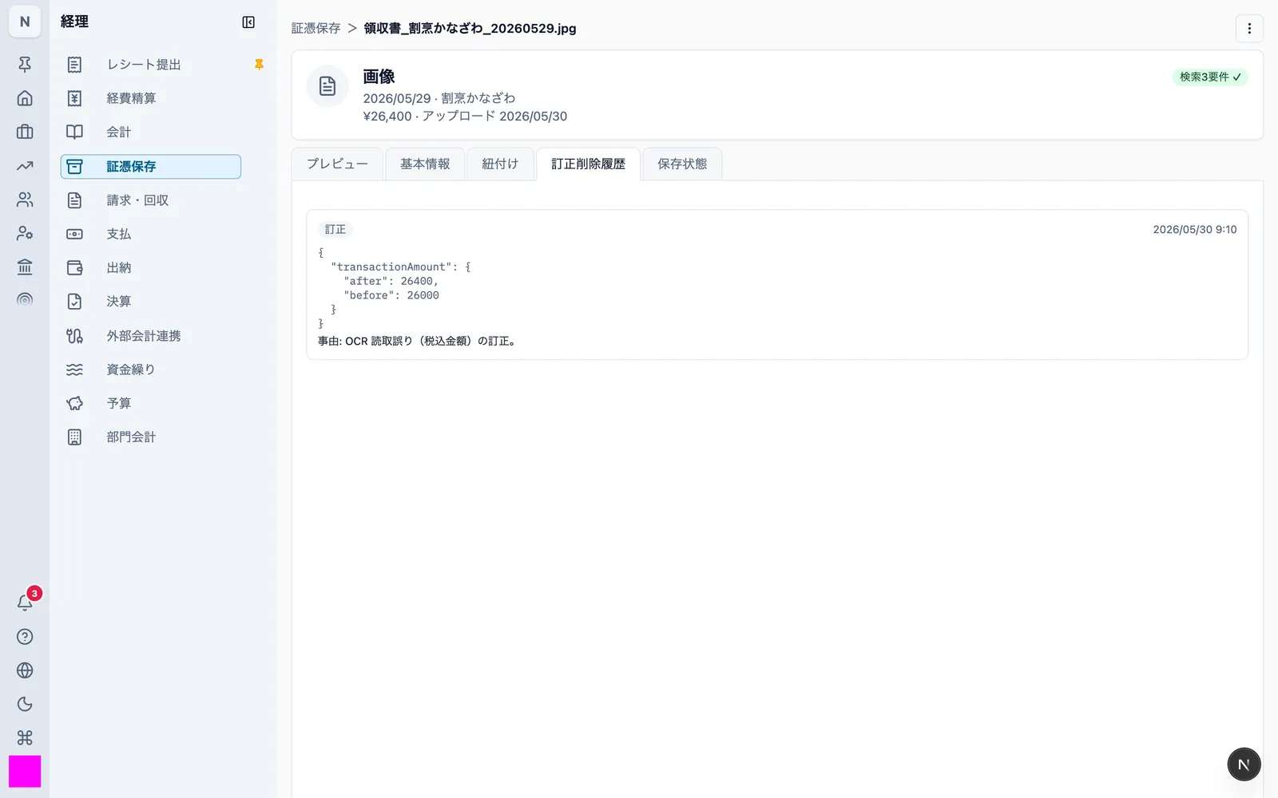Screen dimensions: 1278x798
Task: Toggle dark mode moon icon
Action: [25, 704]
